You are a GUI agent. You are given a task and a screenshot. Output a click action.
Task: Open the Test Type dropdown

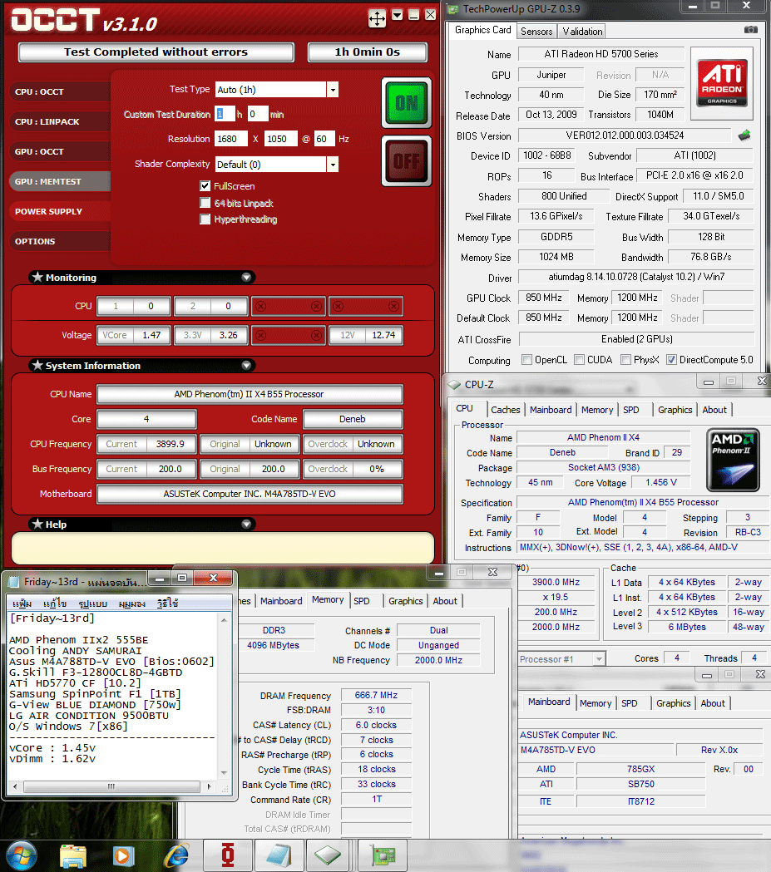(x=333, y=90)
